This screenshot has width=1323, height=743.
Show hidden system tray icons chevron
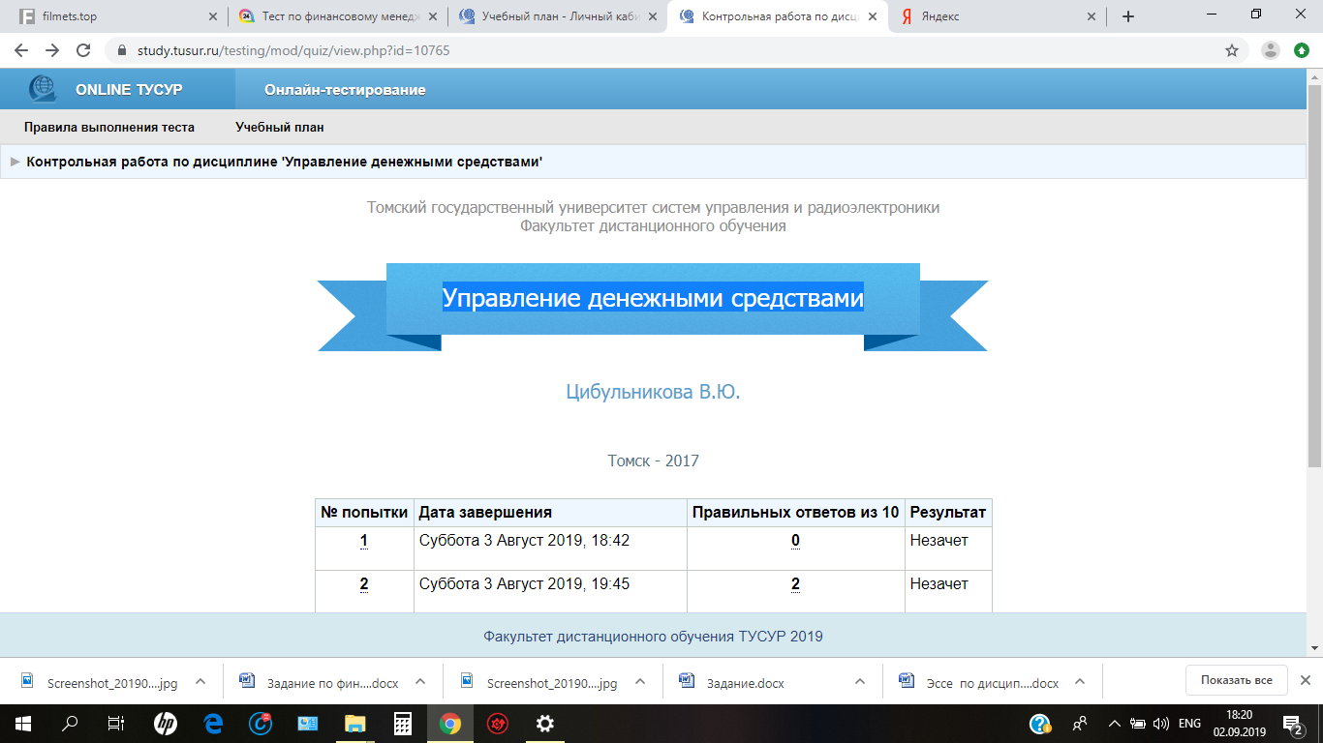point(1114,724)
